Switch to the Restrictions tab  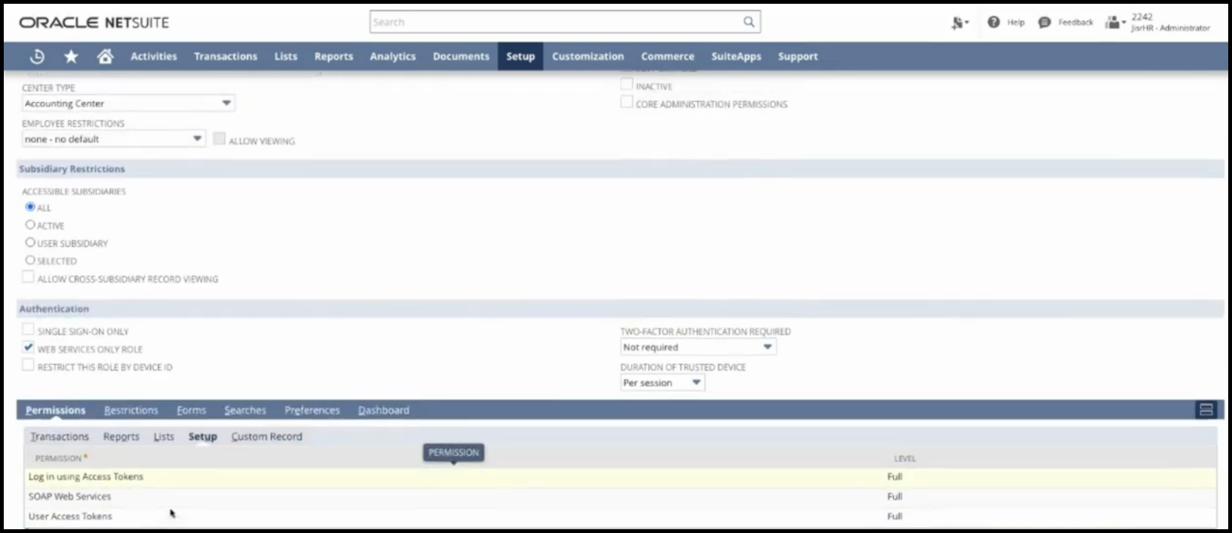(x=131, y=411)
